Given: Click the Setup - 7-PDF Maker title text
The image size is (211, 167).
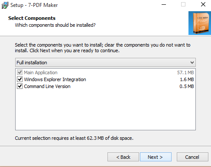Looking at the screenshot, I should pos(34,5).
